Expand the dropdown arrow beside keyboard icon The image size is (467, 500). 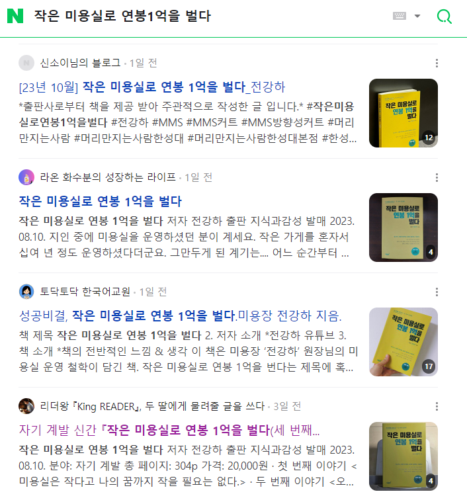[417, 16]
